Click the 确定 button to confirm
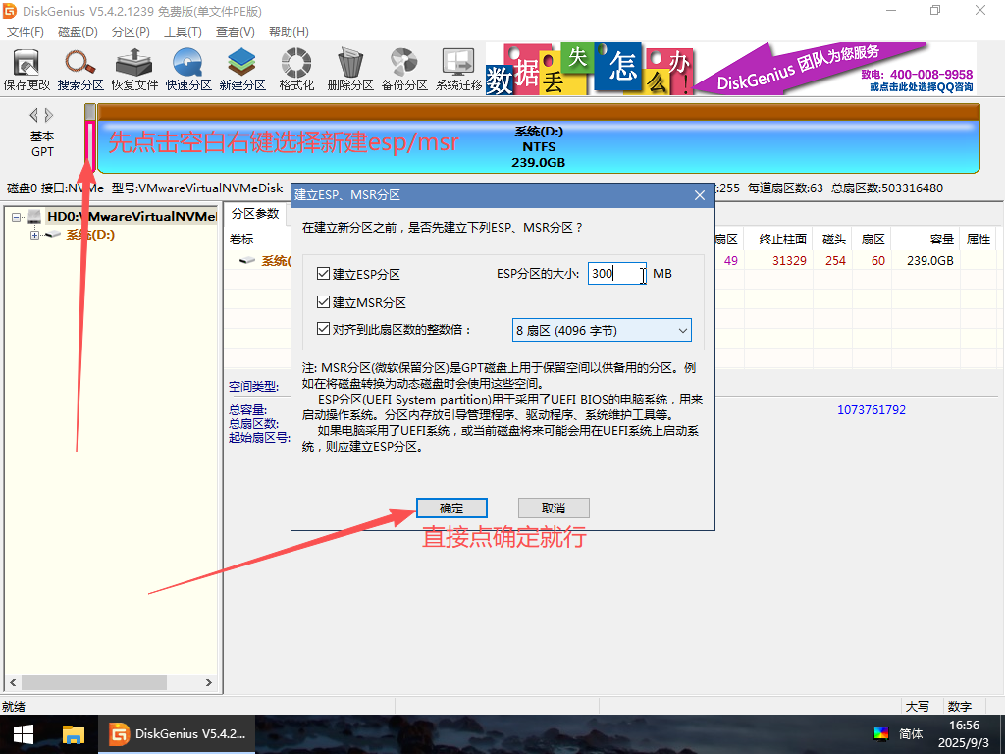1005x754 pixels. pyautogui.click(x=451, y=508)
